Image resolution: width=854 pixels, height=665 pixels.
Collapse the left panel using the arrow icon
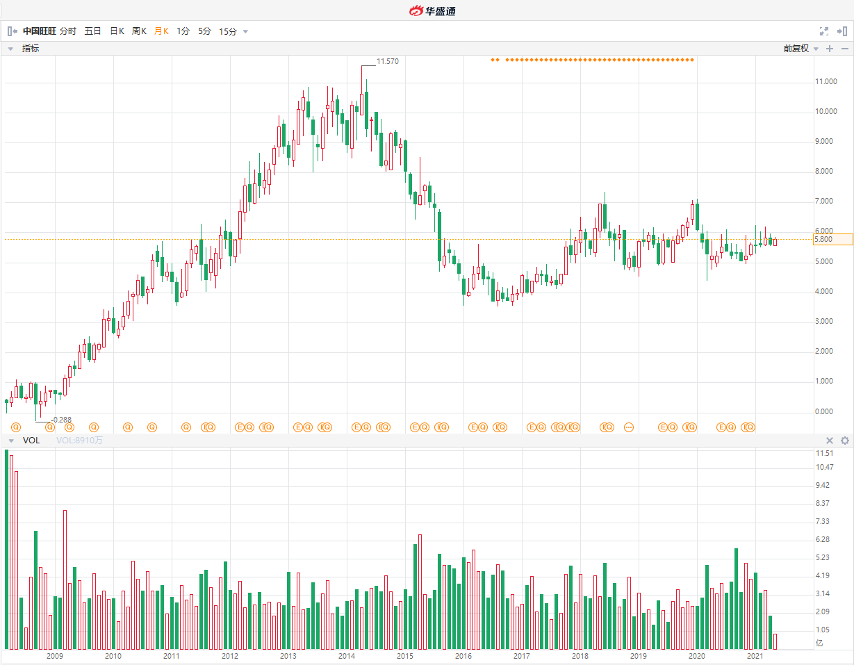coord(12,31)
